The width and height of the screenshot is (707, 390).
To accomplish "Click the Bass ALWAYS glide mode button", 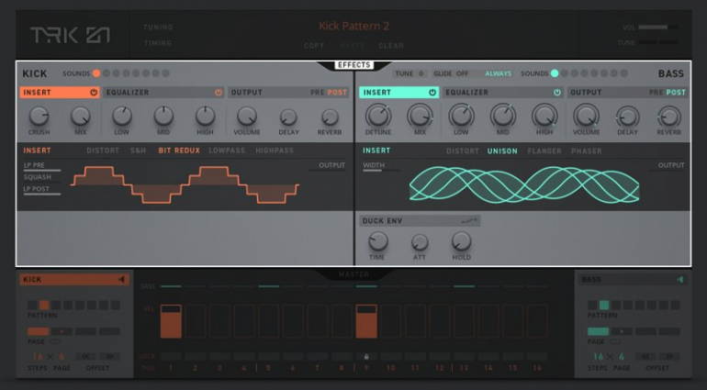I will pos(498,73).
